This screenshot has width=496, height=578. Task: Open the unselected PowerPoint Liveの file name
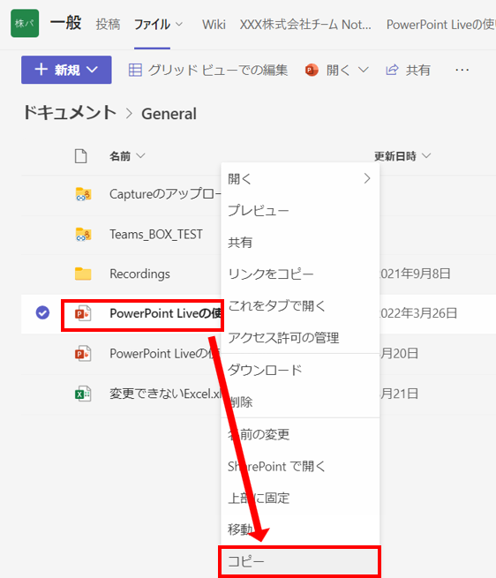pyautogui.click(x=164, y=354)
